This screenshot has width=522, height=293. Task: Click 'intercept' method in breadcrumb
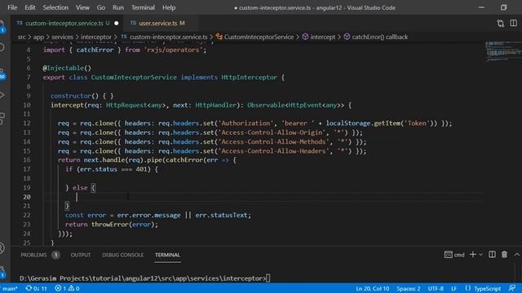(x=319, y=37)
